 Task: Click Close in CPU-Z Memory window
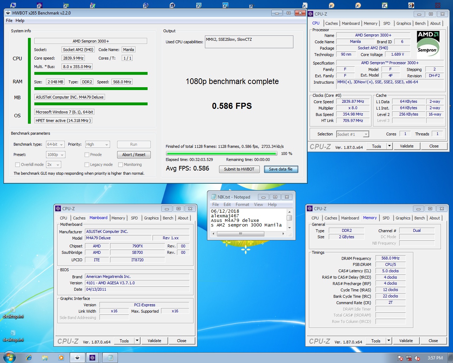(x=433, y=341)
